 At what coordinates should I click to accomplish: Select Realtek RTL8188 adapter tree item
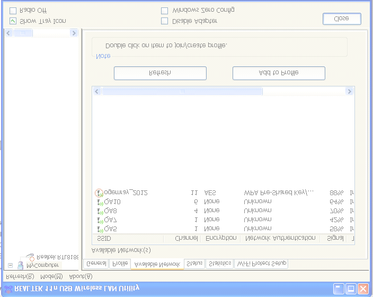click(x=58, y=257)
